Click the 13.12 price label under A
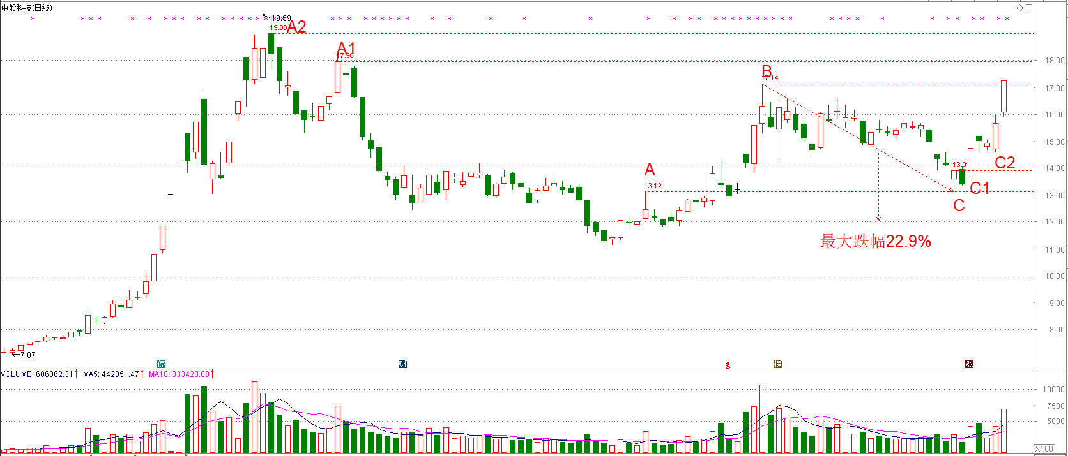The image size is (1068, 456). click(x=653, y=186)
